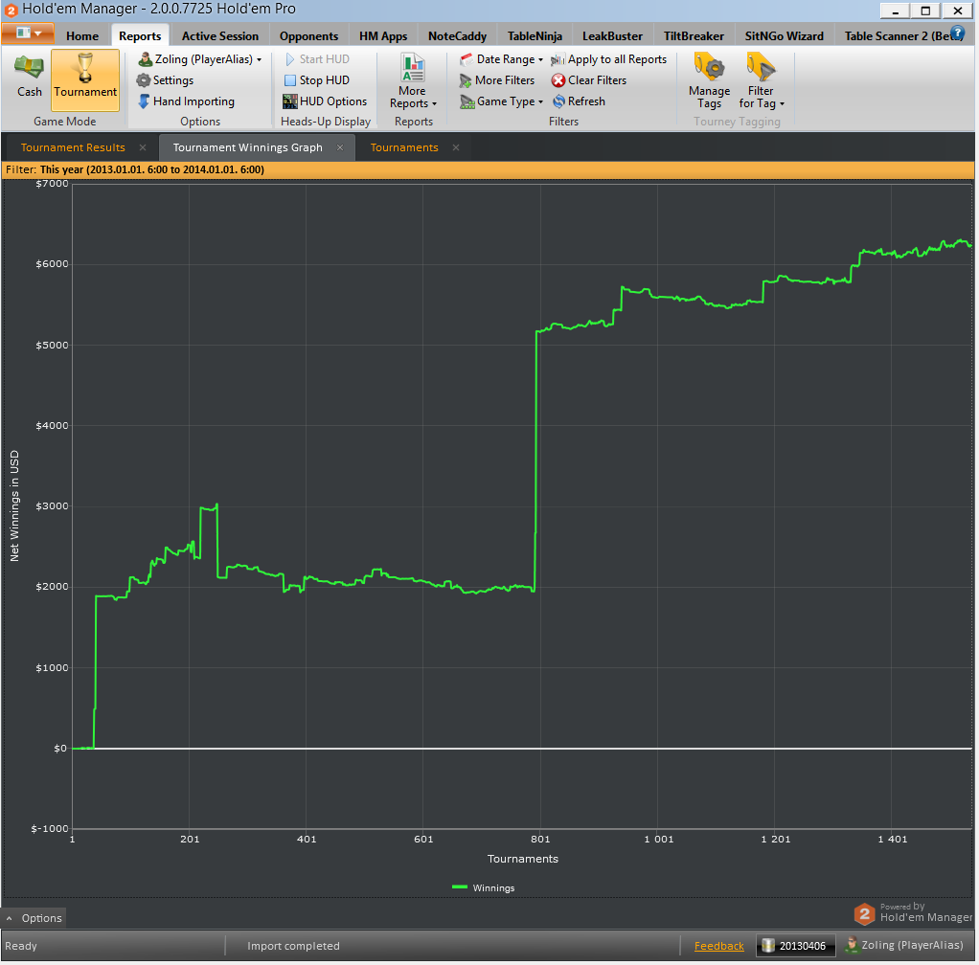Viewport: 979px width, 965px height.
Task: Click the help question mark icon
Action: tap(957, 34)
